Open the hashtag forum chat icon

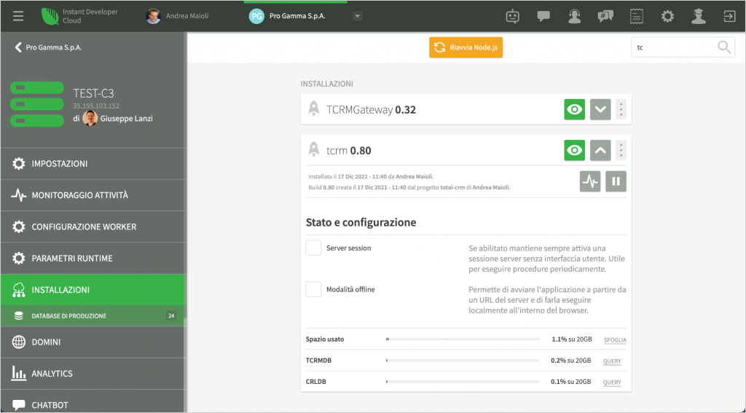point(605,16)
